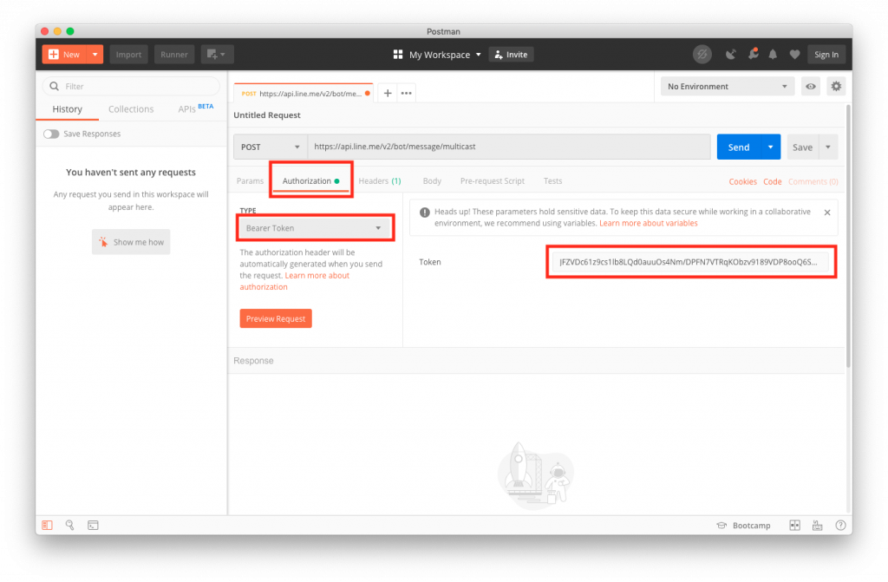Click the Save button
The image size is (888, 582).
(802, 147)
